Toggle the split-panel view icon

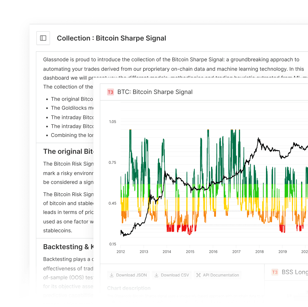tap(43, 38)
